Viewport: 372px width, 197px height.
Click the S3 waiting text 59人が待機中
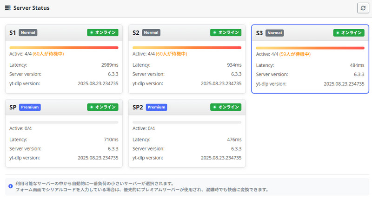coord(295,54)
